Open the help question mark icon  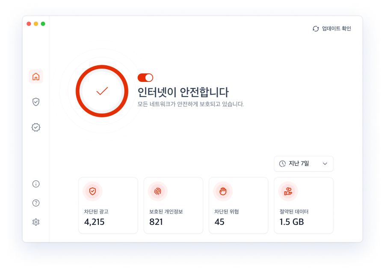[36, 203]
